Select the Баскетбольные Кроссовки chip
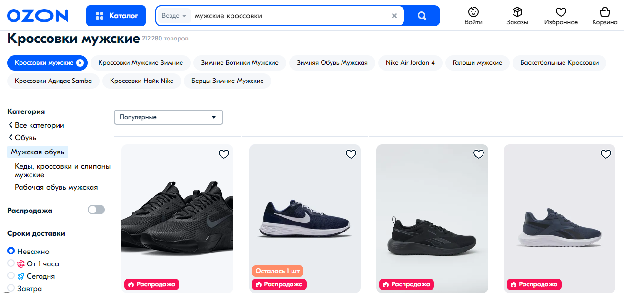Screen dimensions: 624x293 pyautogui.click(x=559, y=63)
